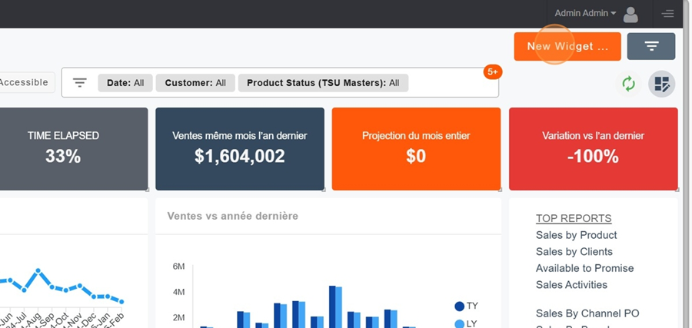Click the Accessible tag button

(x=25, y=82)
